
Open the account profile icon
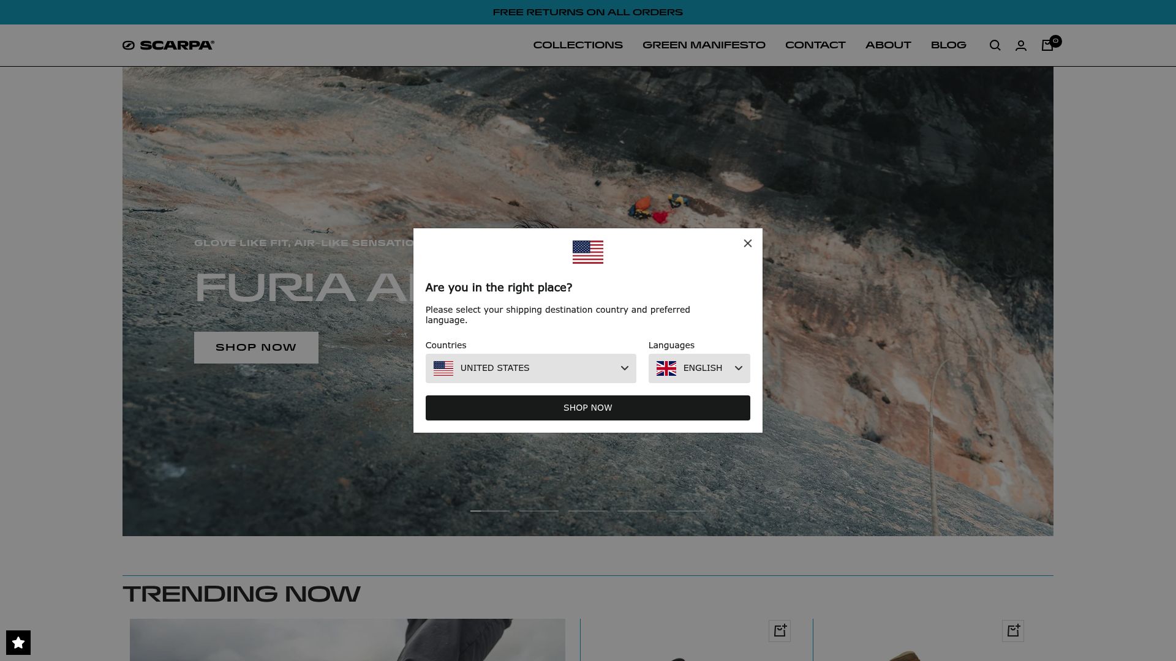click(1021, 45)
